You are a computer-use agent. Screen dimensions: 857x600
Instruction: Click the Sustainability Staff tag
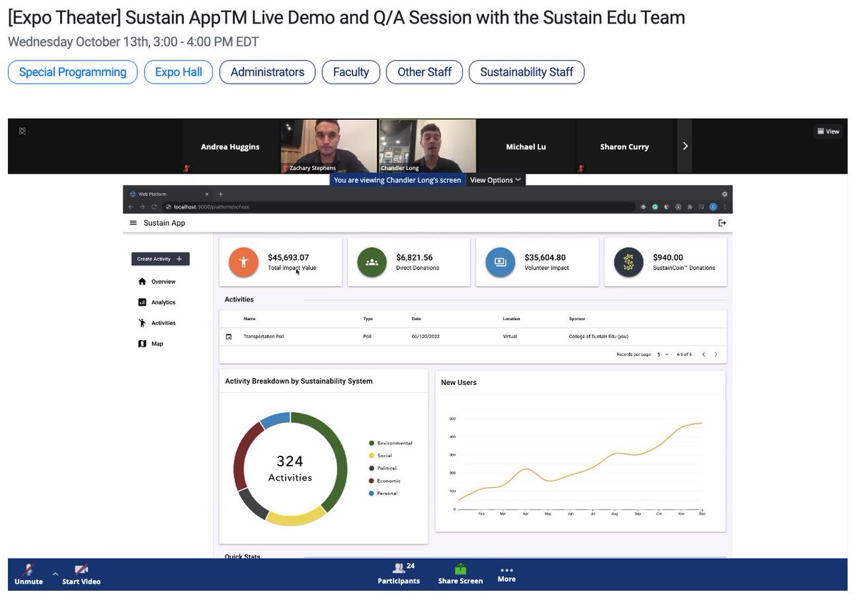pos(527,72)
